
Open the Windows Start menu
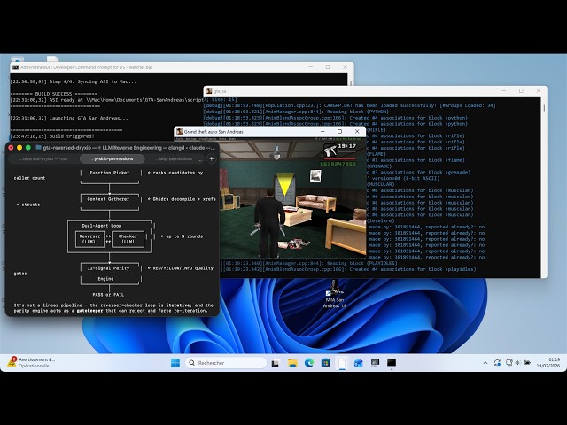point(175,363)
